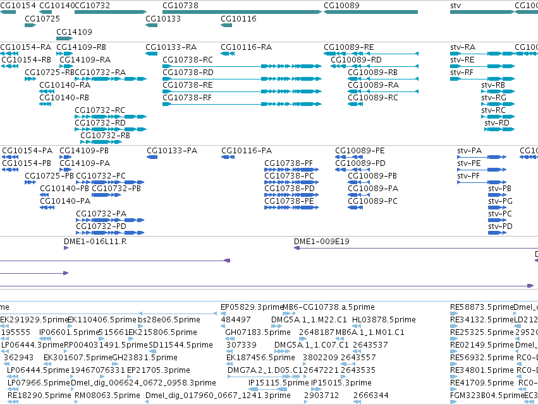Click EST SD11544.5prime
This screenshot has height=405, width=538.
click(181, 344)
